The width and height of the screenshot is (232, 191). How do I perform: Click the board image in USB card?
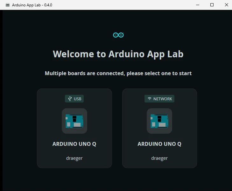[x=74, y=121]
